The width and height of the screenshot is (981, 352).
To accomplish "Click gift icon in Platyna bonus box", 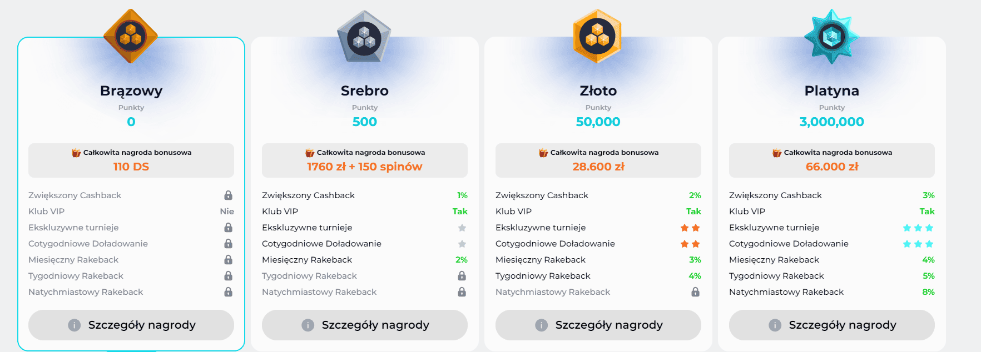I will 777,153.
